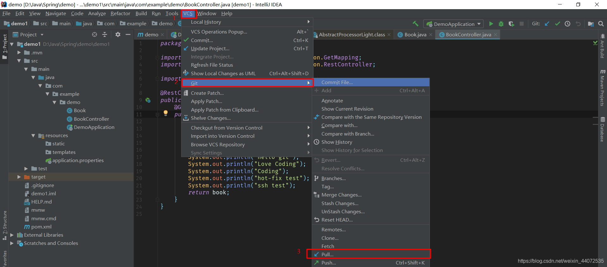Start debugging with the bug icon
The height and width of the screenshot is (267, 607).
pyautogui.click(x=501, y=24)
